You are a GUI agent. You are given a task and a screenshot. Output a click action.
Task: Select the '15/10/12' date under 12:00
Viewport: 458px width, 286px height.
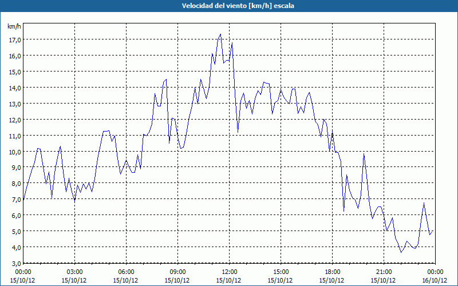coord(228,280)
